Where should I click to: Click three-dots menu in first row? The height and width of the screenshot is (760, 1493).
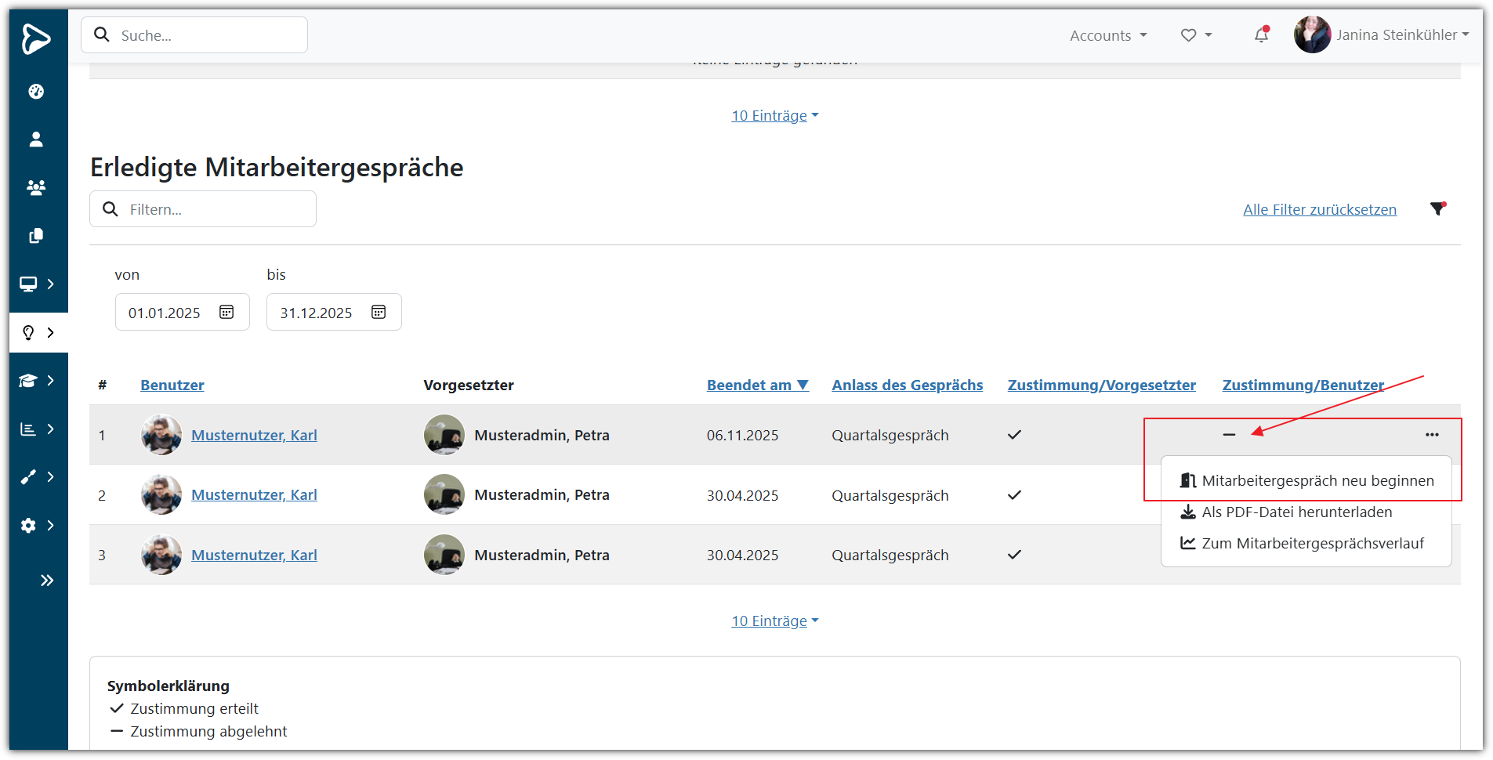1432,435
